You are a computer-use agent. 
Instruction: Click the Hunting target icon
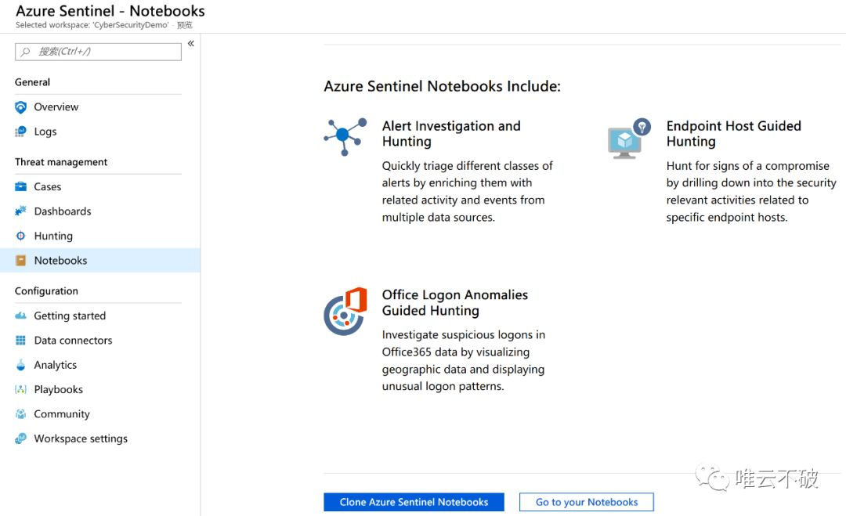20,236
